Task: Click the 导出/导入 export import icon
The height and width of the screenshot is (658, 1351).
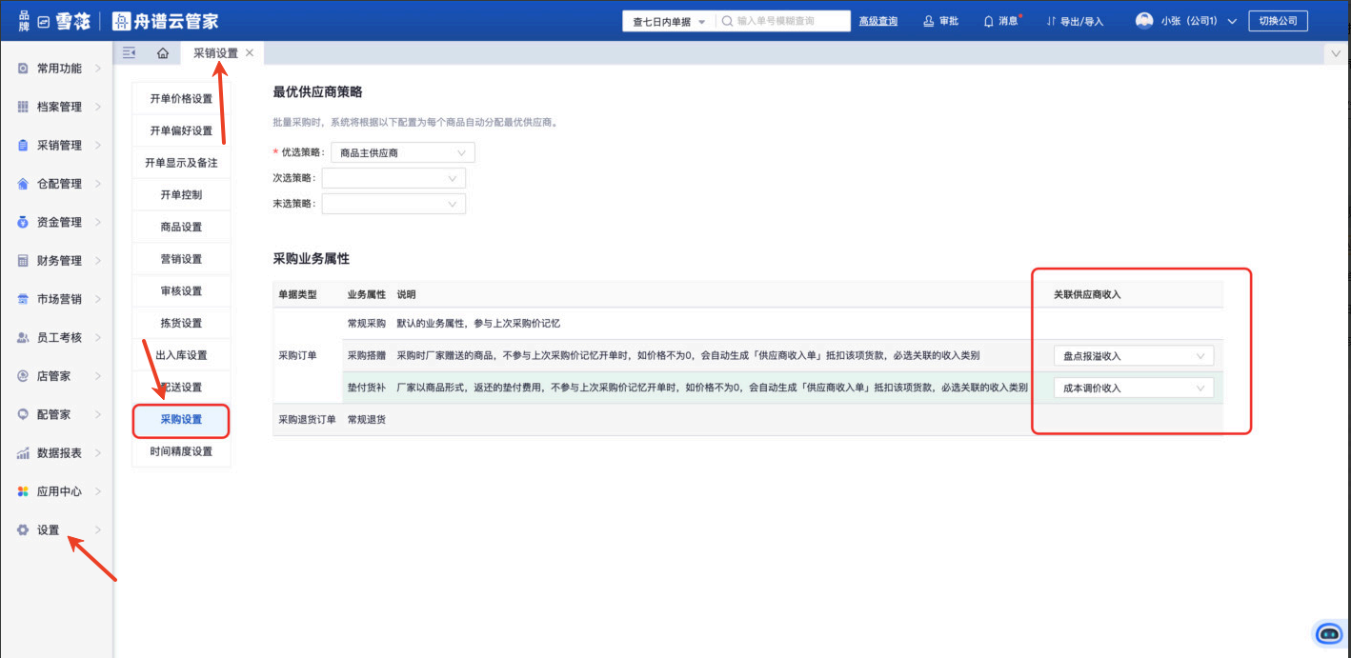Action: pyautogui.click(x=1051, y=21)
